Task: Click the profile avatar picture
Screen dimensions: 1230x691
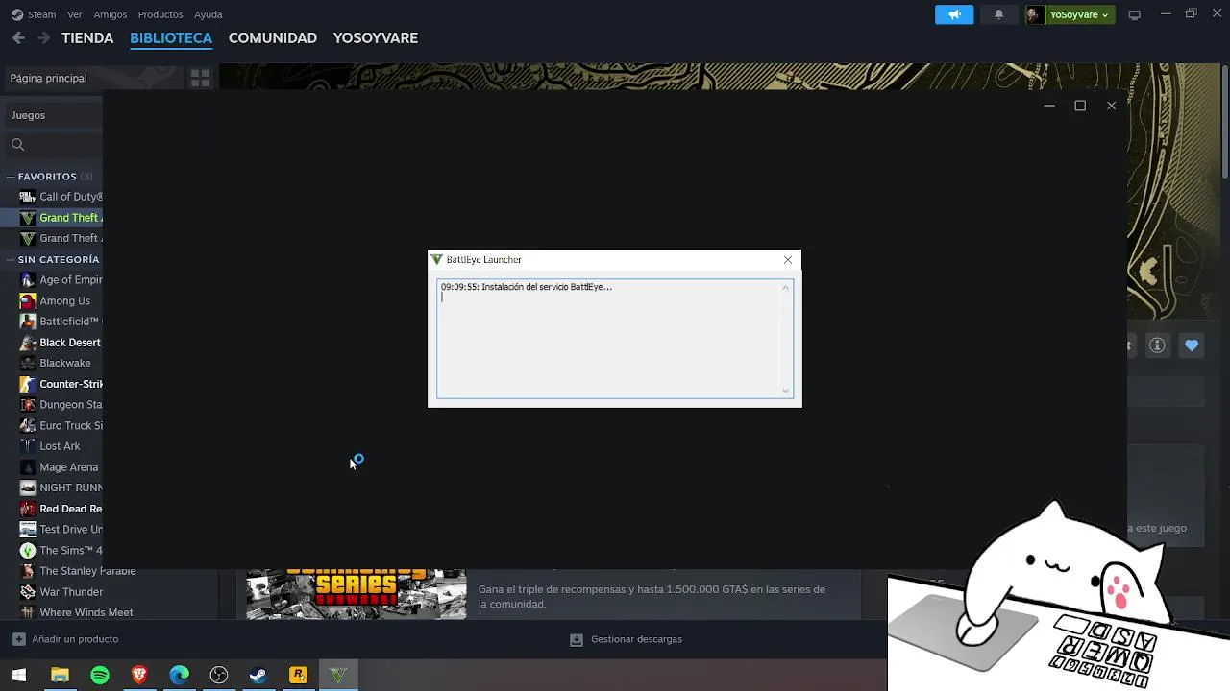Action: [1034, 14]
